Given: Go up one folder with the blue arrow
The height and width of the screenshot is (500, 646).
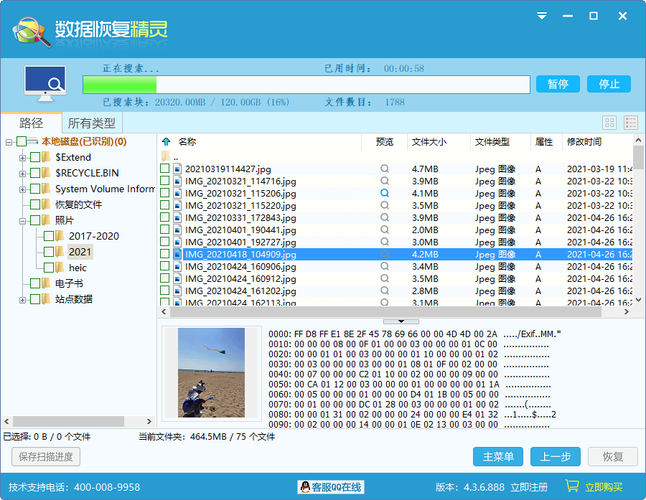Looking at the screenshot, I should coord(166,142).
